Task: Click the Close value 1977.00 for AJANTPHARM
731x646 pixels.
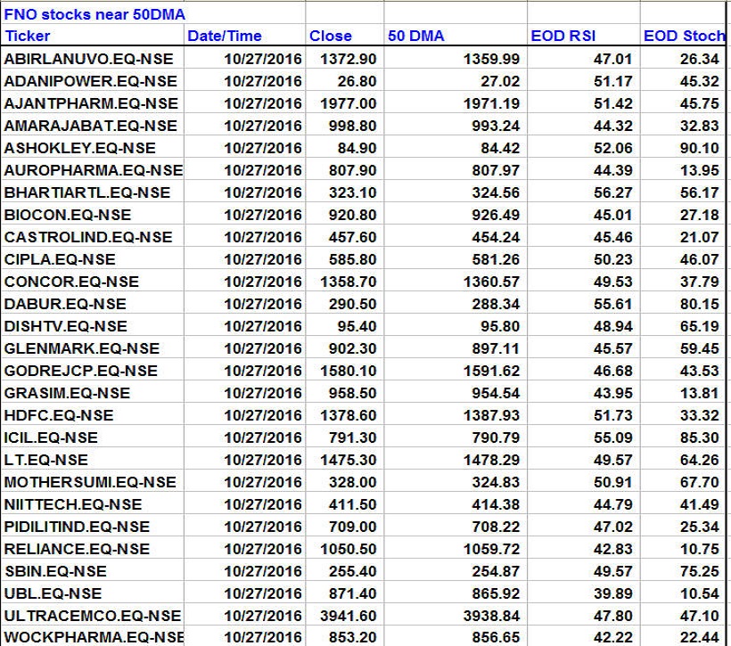Action: tap(349, 103)
